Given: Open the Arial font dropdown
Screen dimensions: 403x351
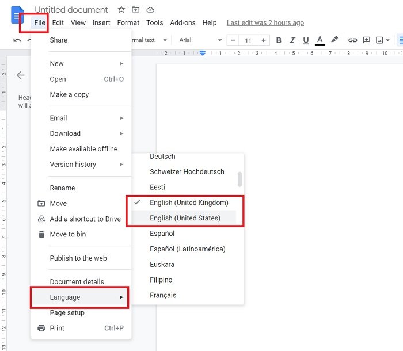Looking at the screenshot, I should point(200,40).
